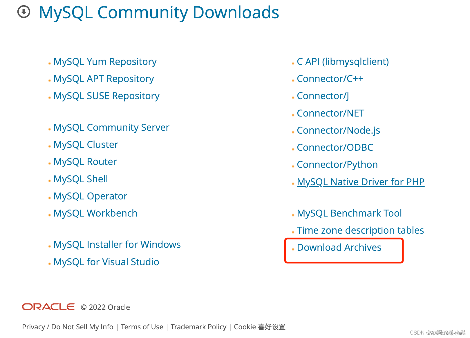Open Connector/ODBC link
This screenshot has width=470, height=338.
coord(335,148)
